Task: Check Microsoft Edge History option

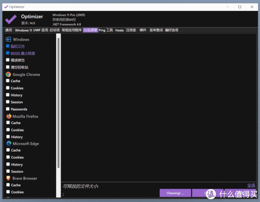Action: click(8, 164)
